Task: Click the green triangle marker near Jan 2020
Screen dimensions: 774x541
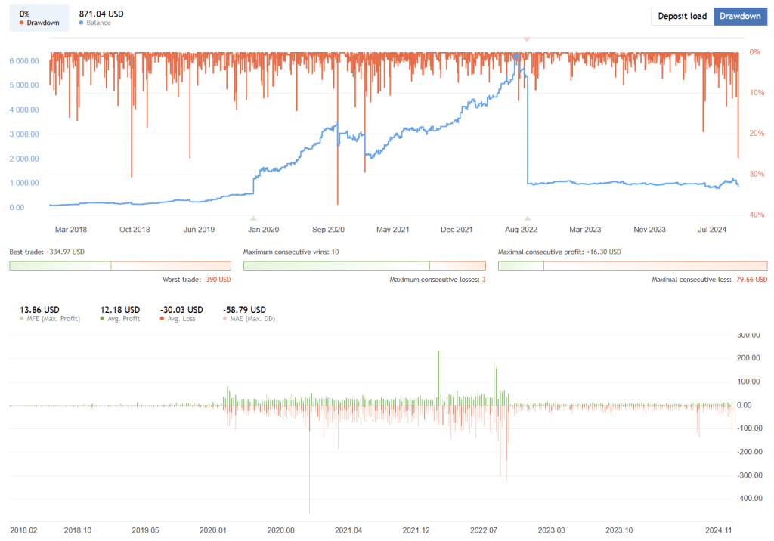Action: coord(253,218)
